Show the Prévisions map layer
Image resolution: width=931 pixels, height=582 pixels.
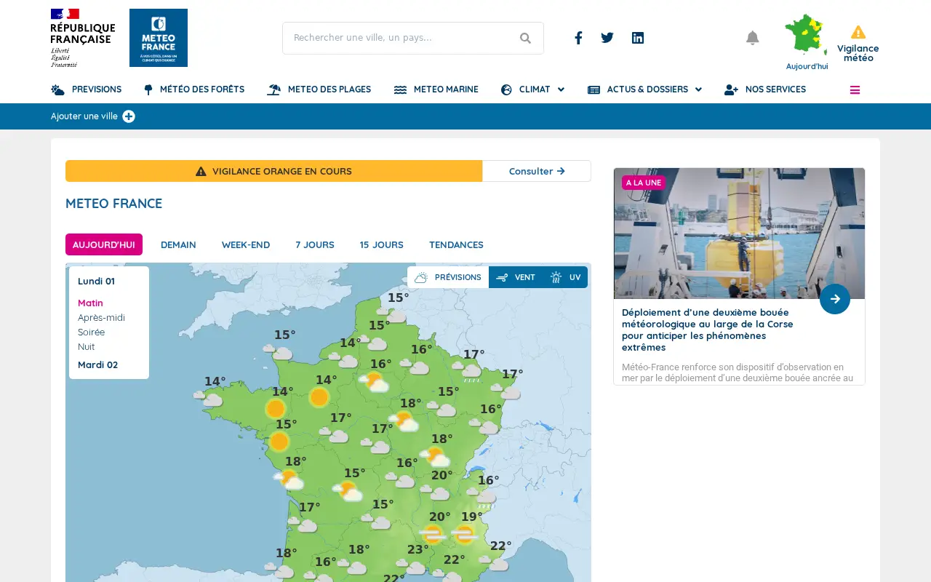tap(448, 277)
